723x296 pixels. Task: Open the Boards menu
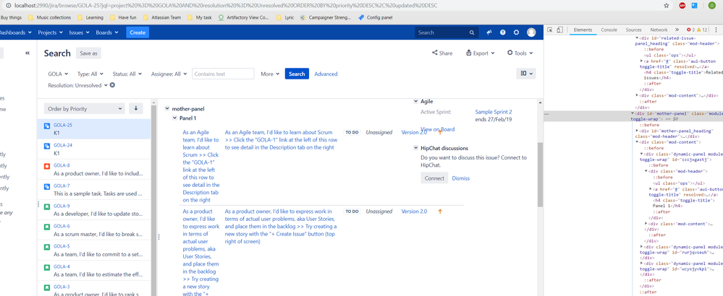point(106,32)
